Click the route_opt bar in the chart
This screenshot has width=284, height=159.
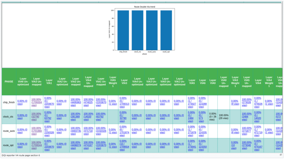(166, 30)
